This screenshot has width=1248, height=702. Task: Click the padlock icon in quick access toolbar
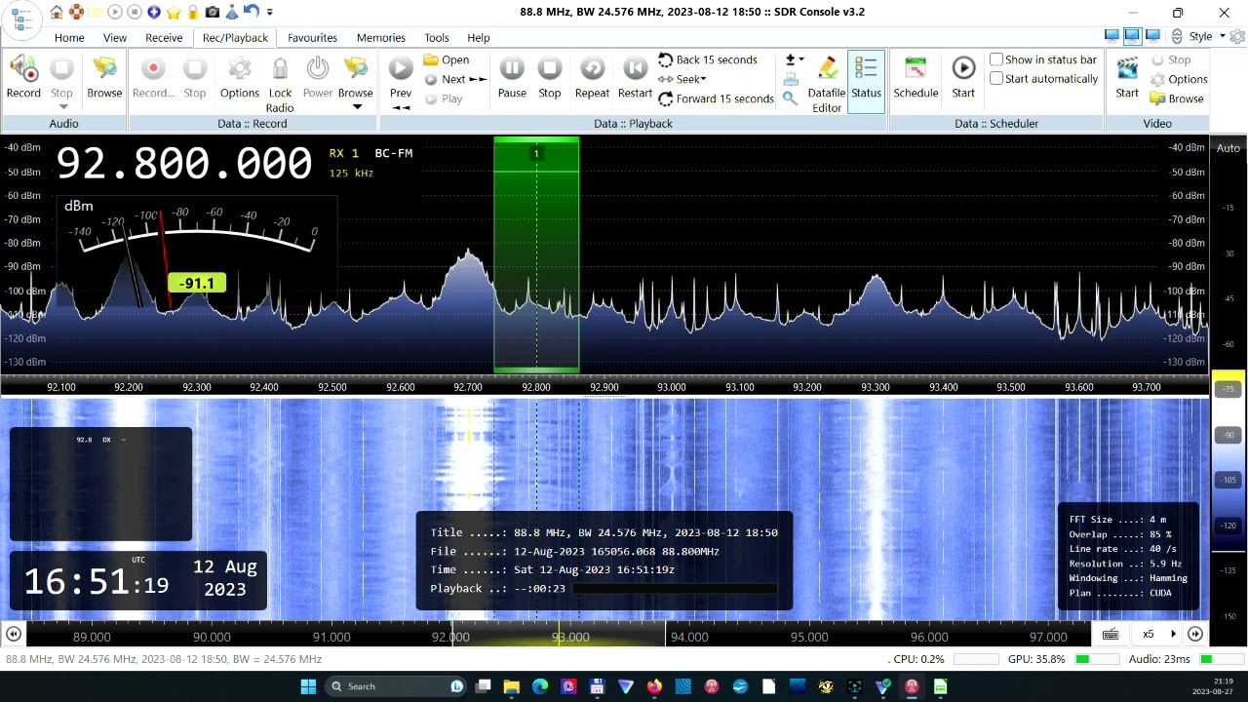(193, 12)
